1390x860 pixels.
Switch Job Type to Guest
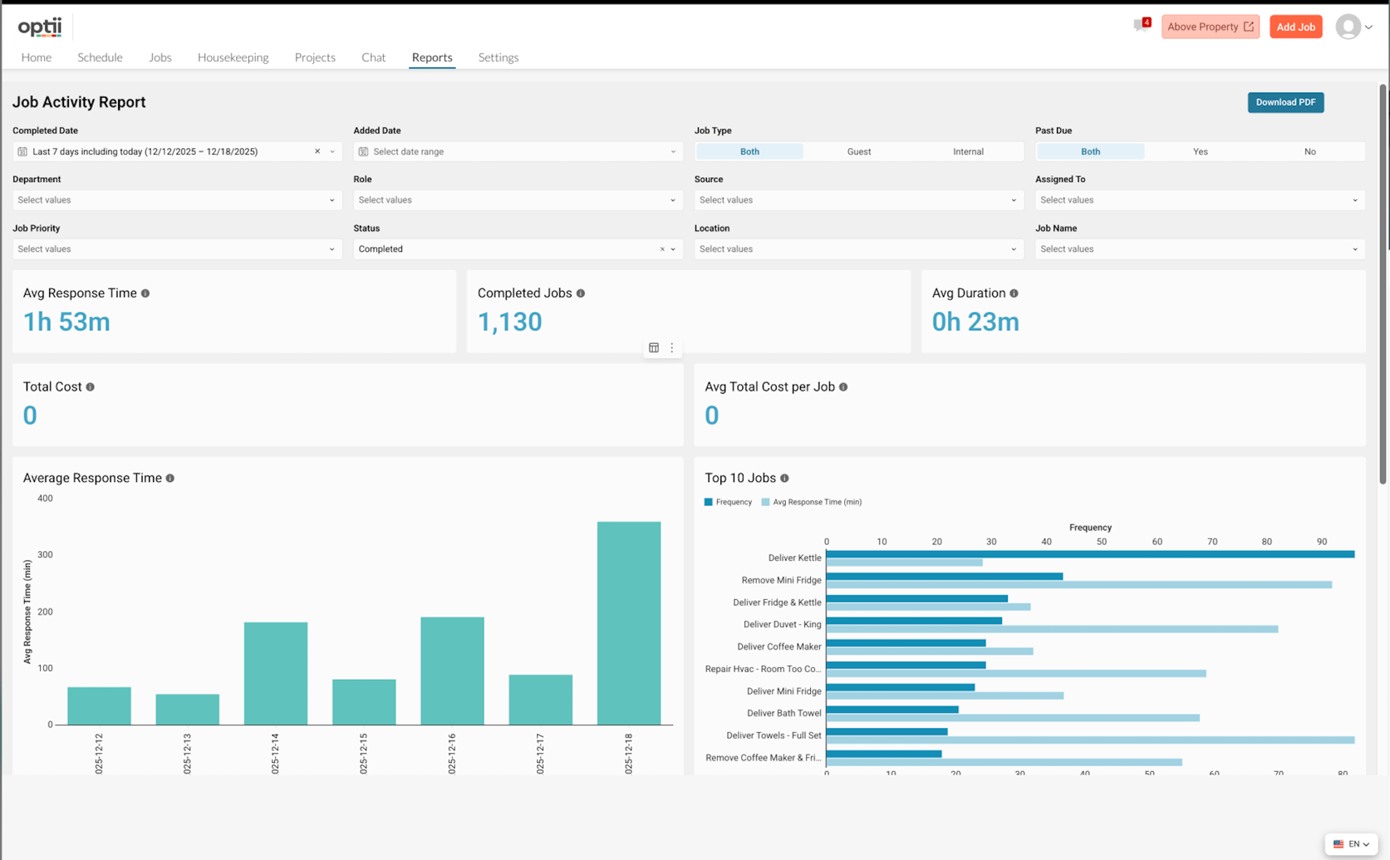click(859, 151)
